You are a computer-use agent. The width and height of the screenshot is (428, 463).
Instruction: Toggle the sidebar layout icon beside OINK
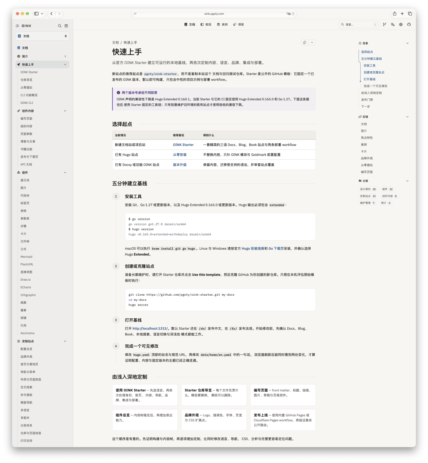[66, 26]
